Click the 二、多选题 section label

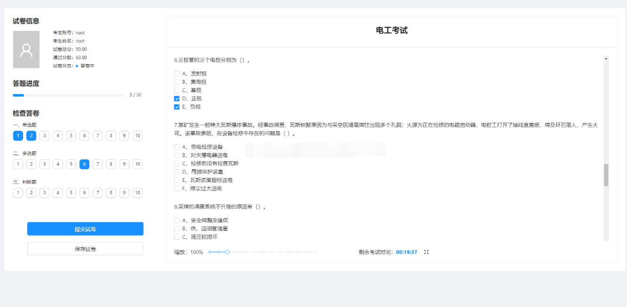click(25, 153)
